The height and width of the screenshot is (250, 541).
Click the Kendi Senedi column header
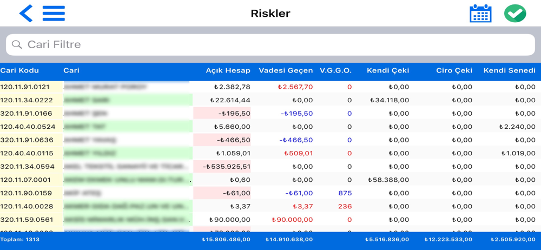point(509,70)
